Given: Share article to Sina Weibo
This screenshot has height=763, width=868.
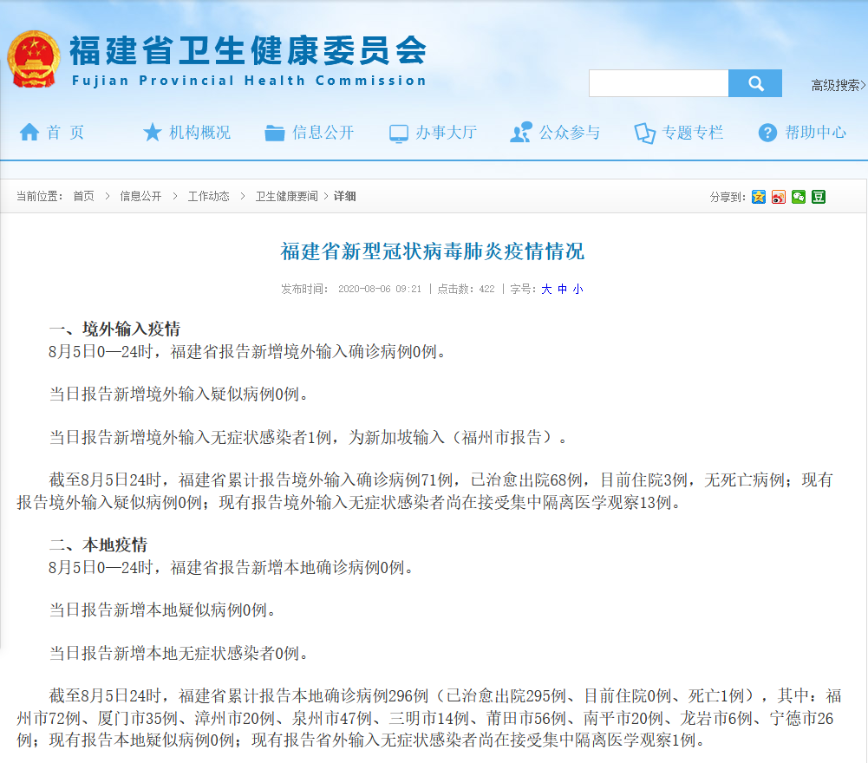Looking at the screenshot, I should click(x=779, y=197).
